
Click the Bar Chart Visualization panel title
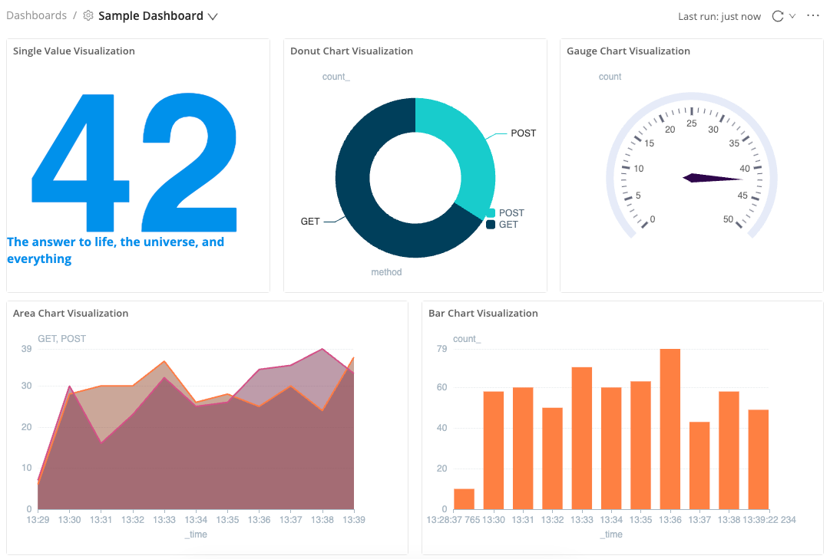pyautogui.click(x=483, y=313)
